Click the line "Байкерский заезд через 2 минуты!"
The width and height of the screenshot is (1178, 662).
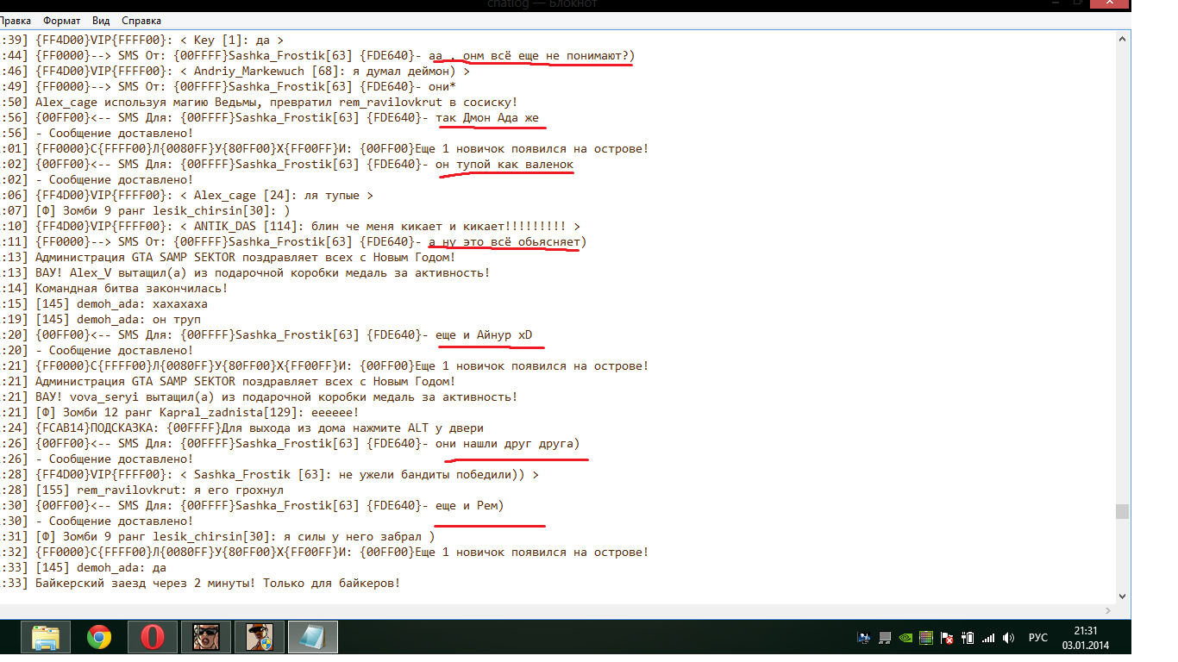click(x=201, y=583)
